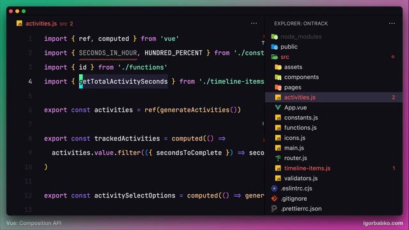Open the Explorer panel's more actions ellipsis

(392, 24)
